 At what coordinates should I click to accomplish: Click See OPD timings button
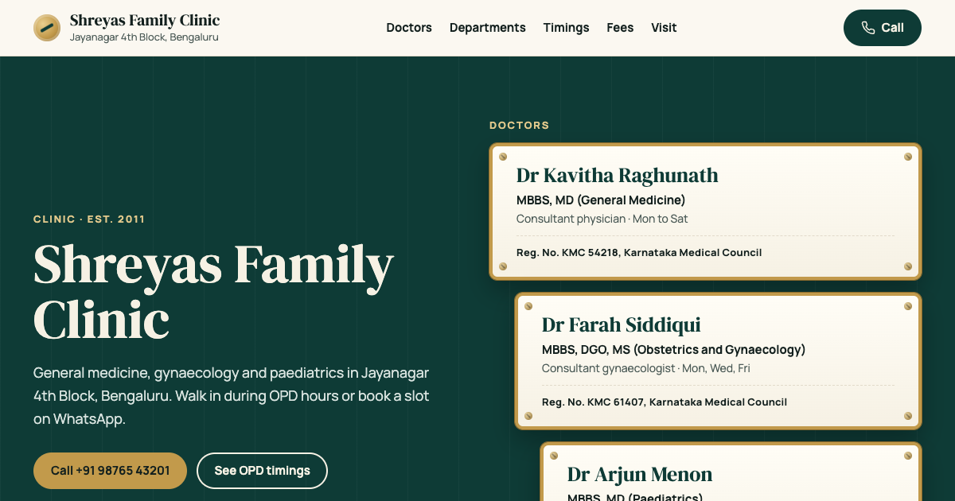click(262, 471)
